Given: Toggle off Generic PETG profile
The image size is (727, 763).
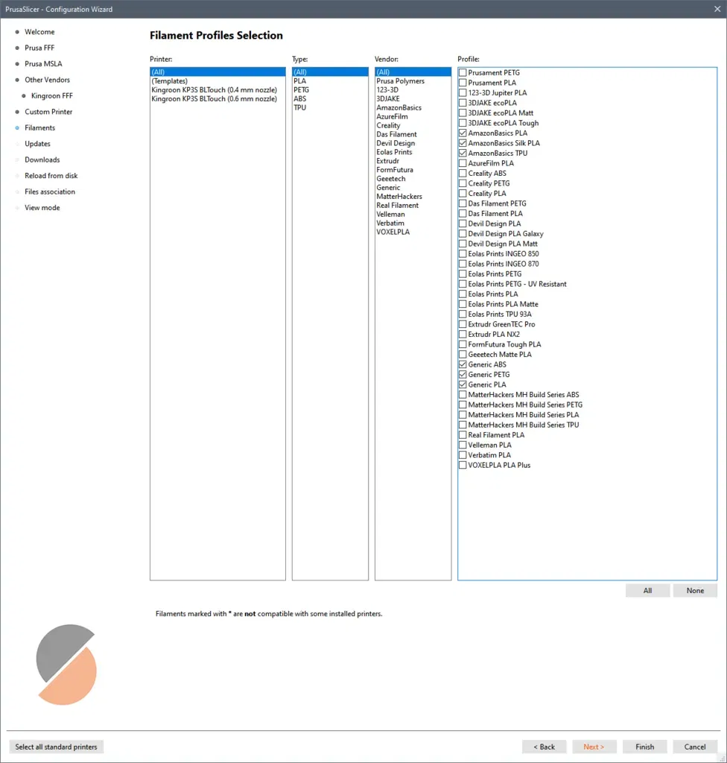Looking at the screenshot, I should 463,375.
